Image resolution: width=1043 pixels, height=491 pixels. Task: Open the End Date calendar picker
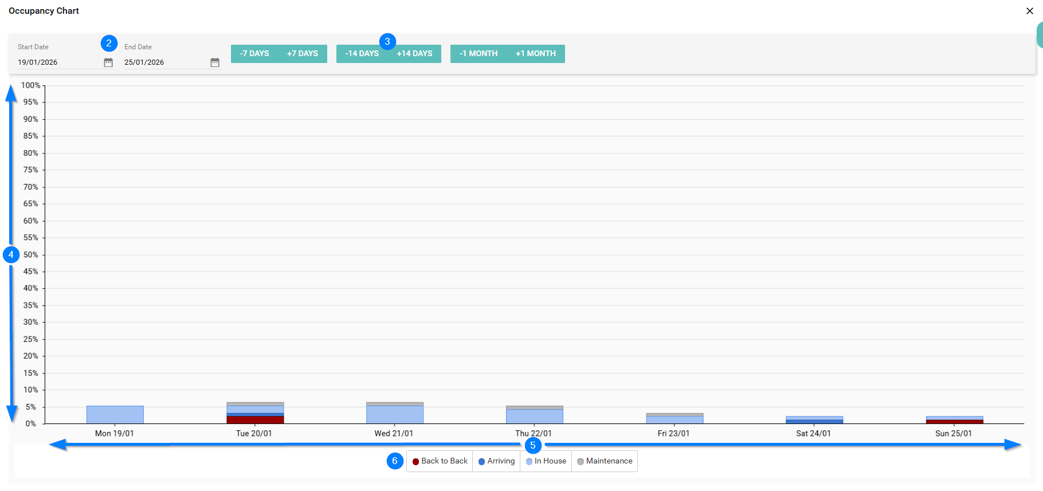[x=215, y=62]
